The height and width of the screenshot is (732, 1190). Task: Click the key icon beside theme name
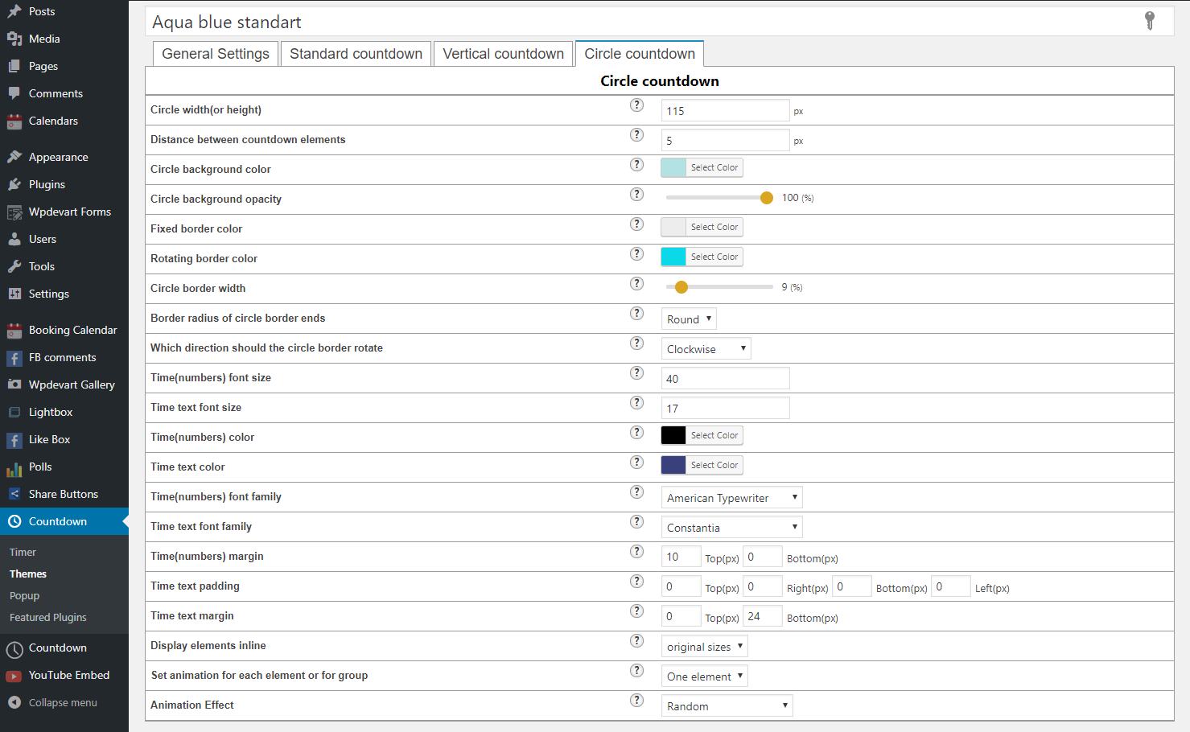pos(1150,21)
